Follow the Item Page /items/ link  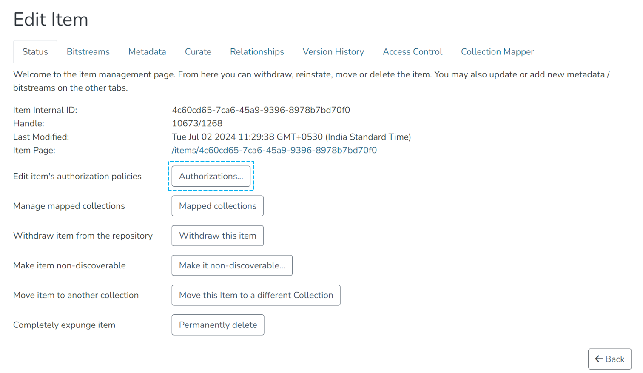point(274,150)
